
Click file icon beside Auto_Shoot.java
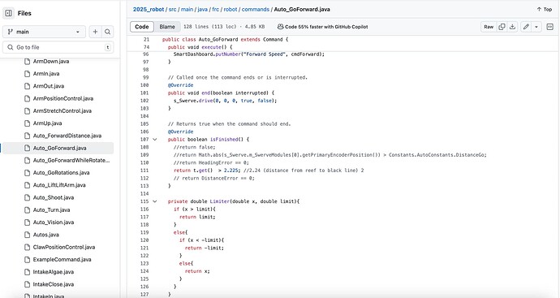[27, 197]
